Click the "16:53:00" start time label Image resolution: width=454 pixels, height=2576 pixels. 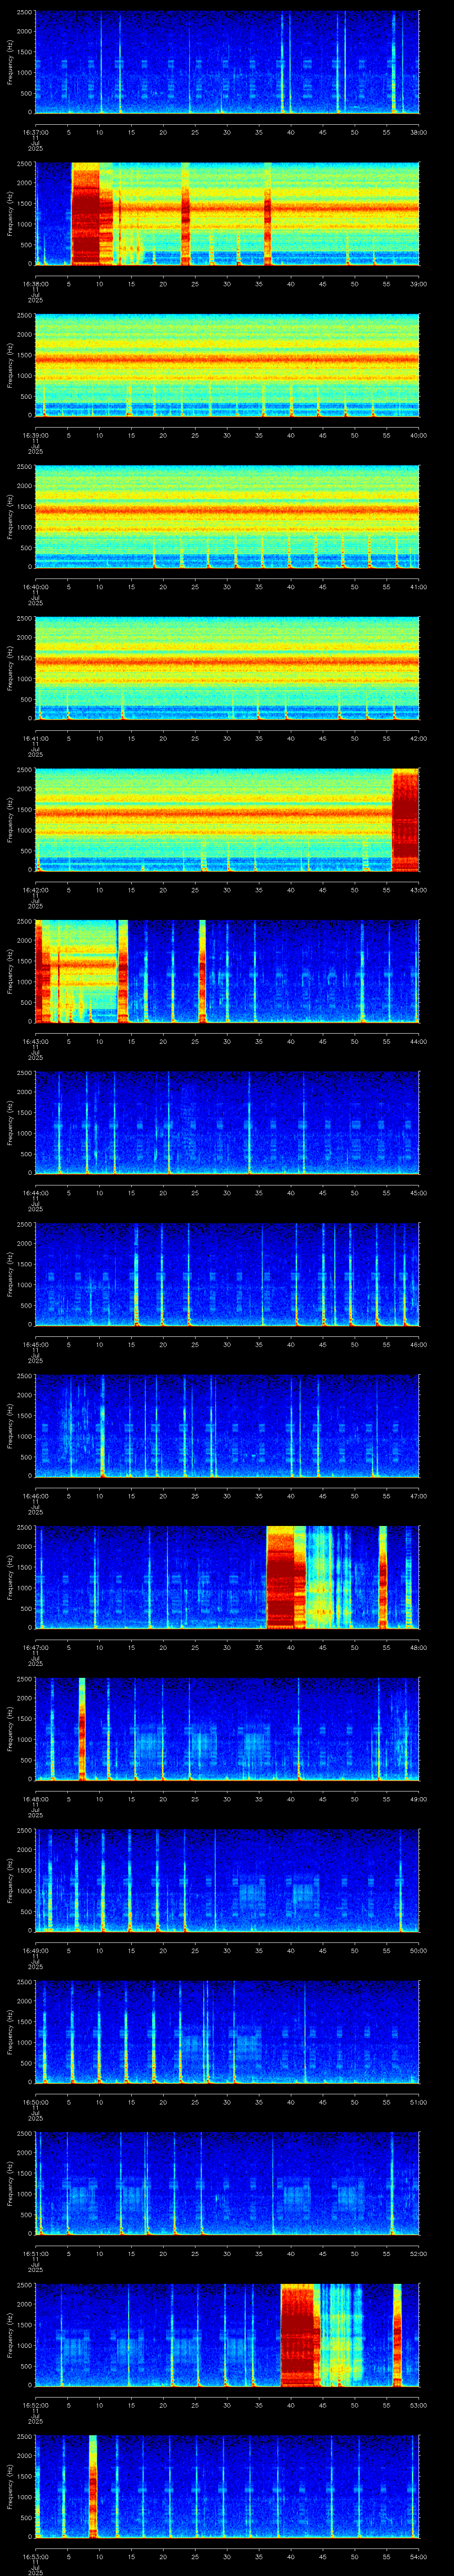click(35, 2556)
